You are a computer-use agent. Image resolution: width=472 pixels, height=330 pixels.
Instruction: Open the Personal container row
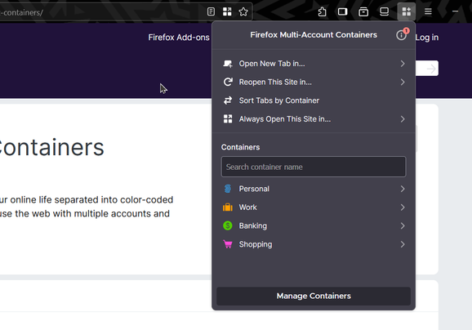(x=314, y=189)
